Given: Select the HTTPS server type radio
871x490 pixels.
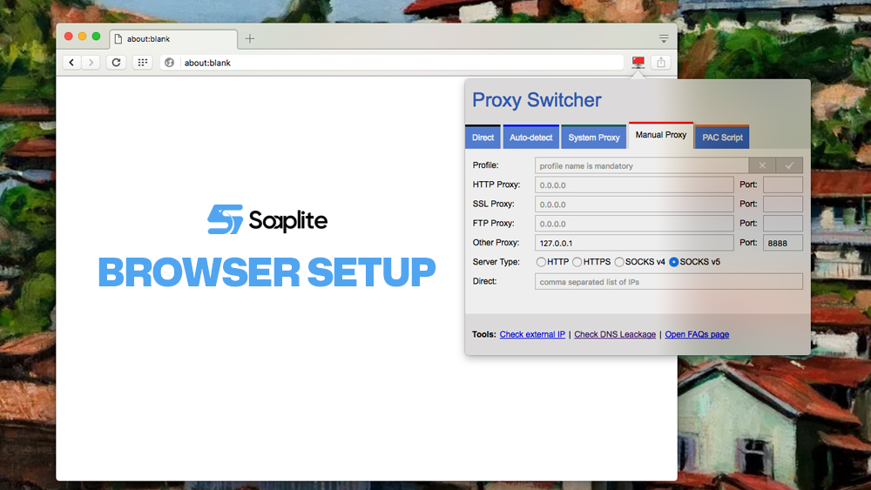Looking at the screenshot, I should click(x=577, y=262).
